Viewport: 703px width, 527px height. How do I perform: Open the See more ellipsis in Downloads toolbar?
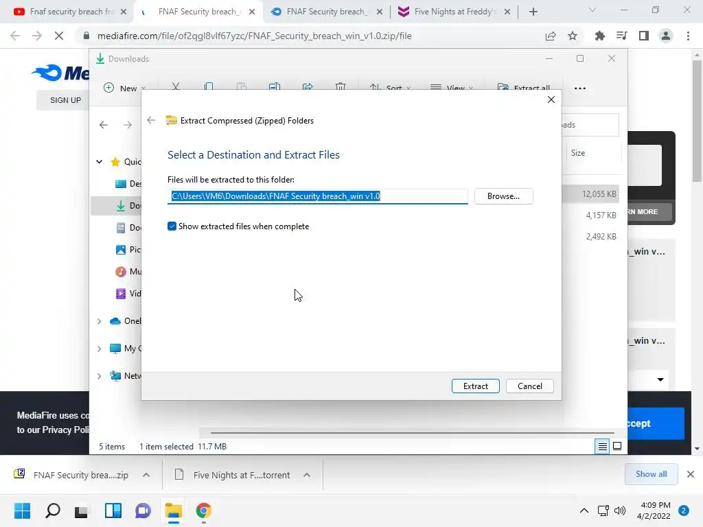(579, 89)
